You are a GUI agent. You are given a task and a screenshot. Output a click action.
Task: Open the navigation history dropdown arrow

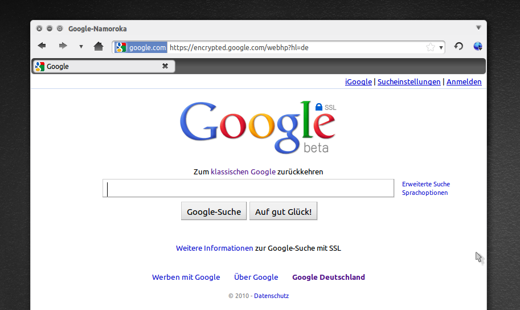click(81, 47)
